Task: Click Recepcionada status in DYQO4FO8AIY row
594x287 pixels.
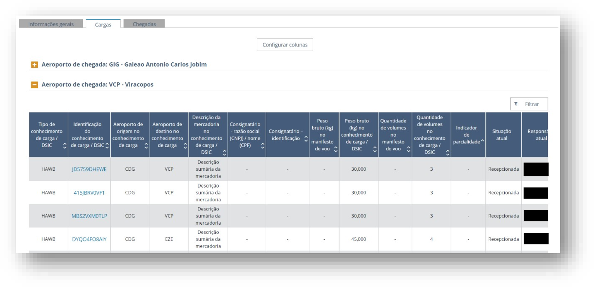Action: tap(503, 239)
